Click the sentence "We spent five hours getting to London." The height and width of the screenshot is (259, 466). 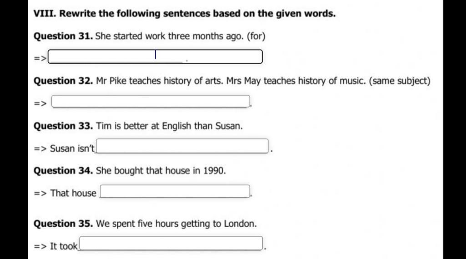click(176, 224)
